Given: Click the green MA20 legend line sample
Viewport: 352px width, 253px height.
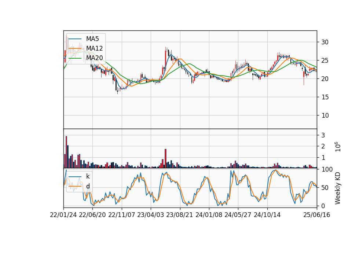Looking at the screenshot, I should click(x=75, y=58).
